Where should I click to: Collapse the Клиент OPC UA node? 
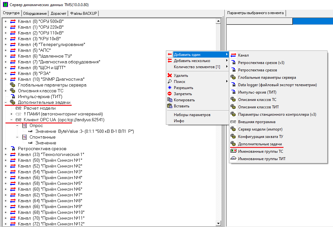12,120
